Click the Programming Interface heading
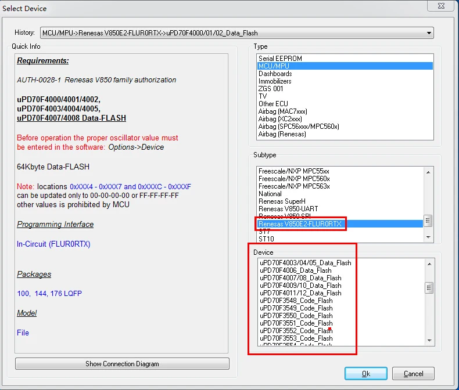 pos(55,224)
